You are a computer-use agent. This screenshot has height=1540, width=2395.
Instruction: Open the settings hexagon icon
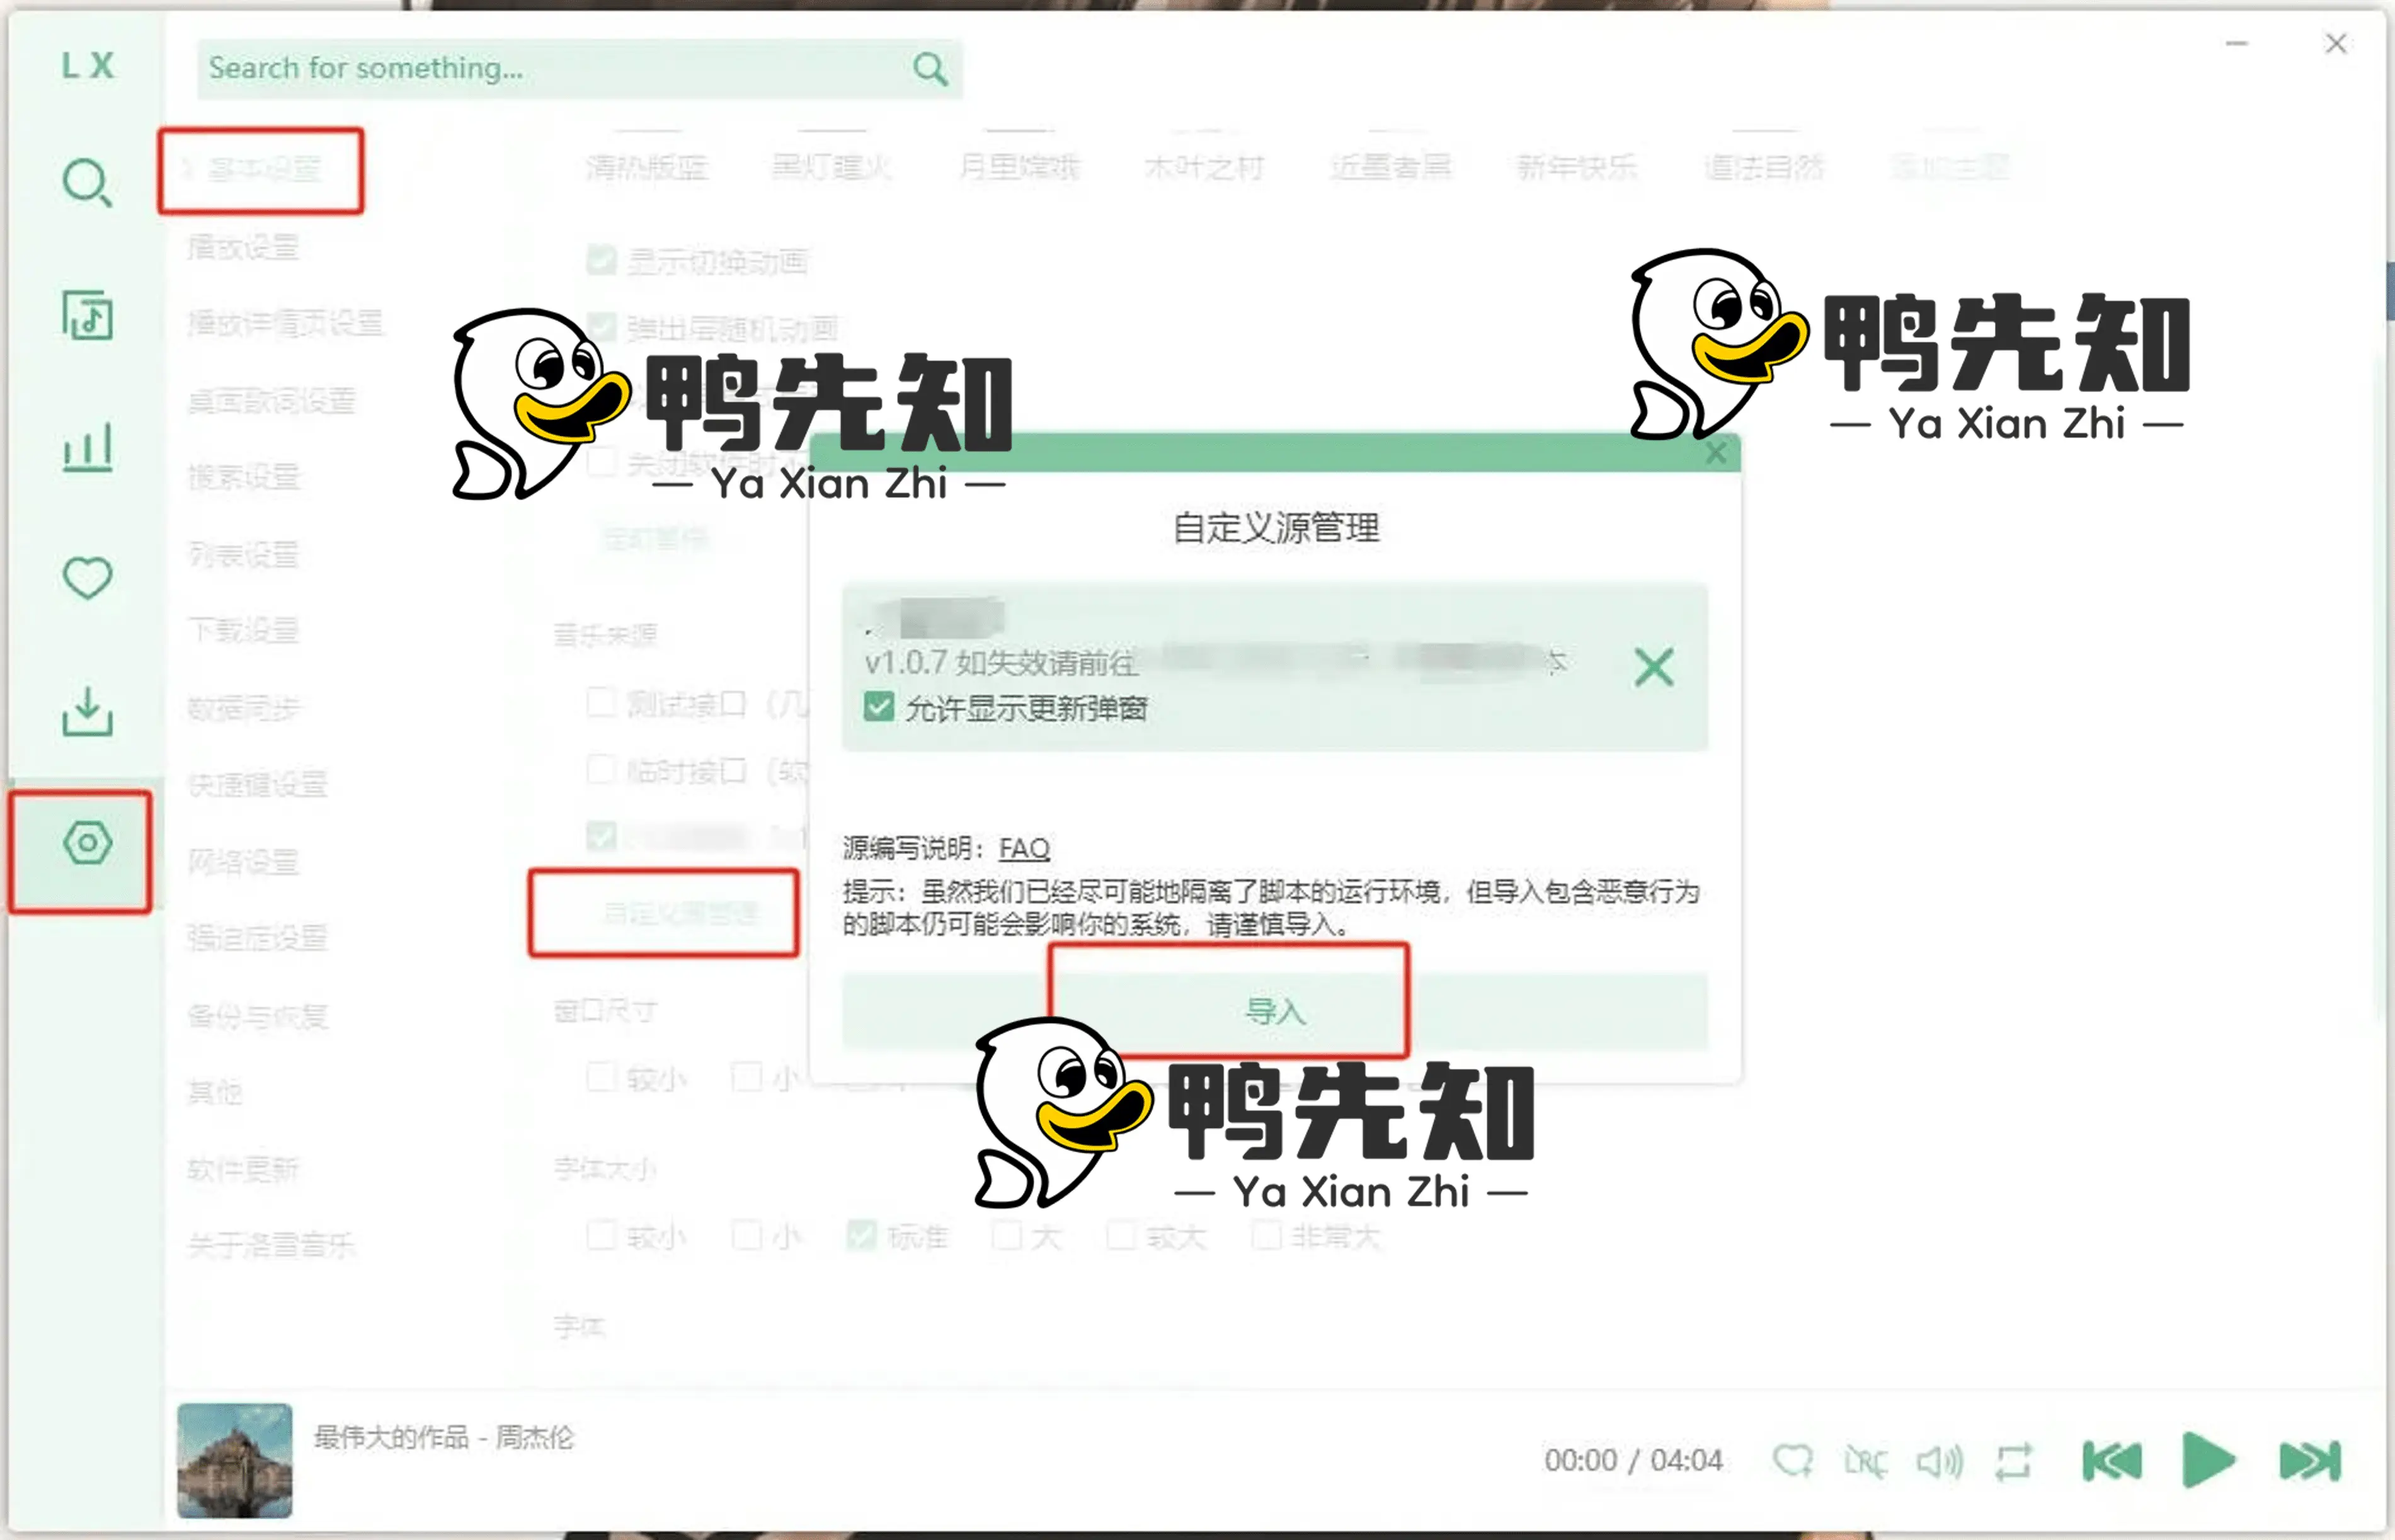tap(87, 843)
